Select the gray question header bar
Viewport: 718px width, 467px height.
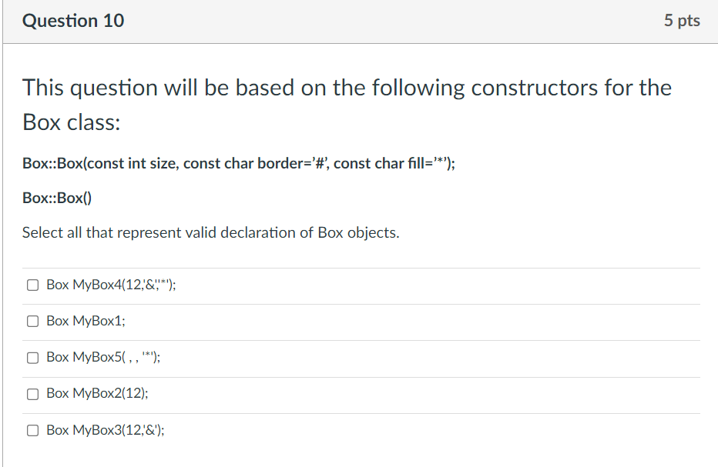[x=359, y=20]
